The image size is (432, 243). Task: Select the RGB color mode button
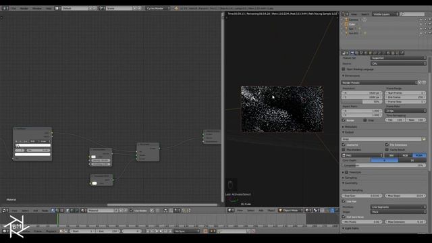pos(405,155)
